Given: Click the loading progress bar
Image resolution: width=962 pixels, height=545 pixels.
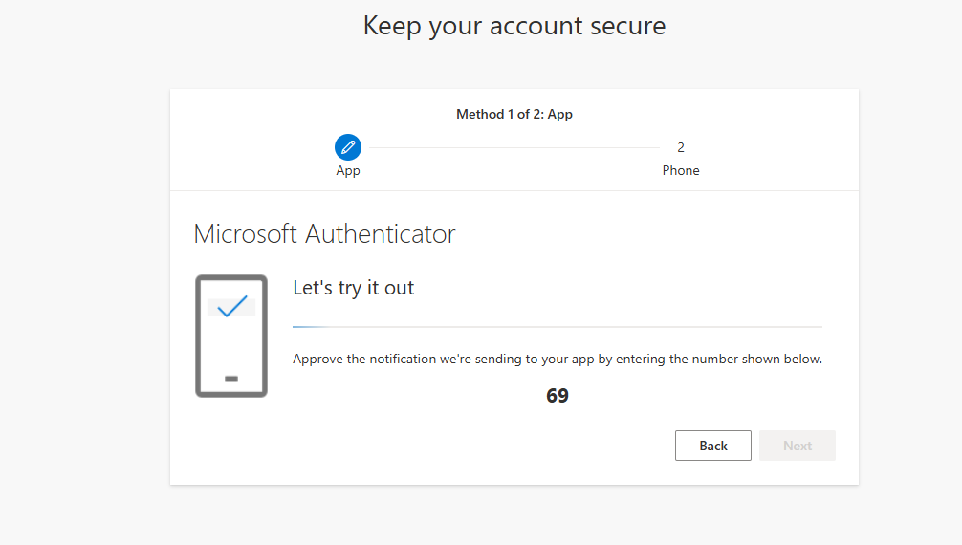Looking at the screenshot, I should coord(557,327).
